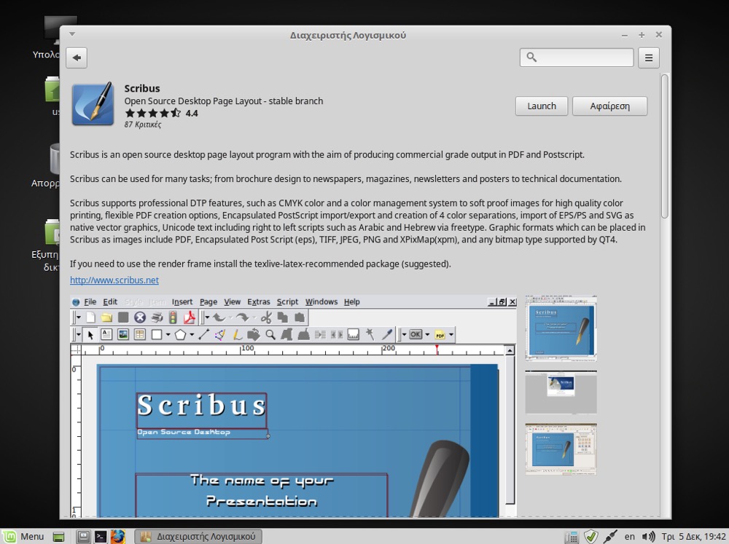Open the volume speaker icon
729x544 pixels.
648,537
